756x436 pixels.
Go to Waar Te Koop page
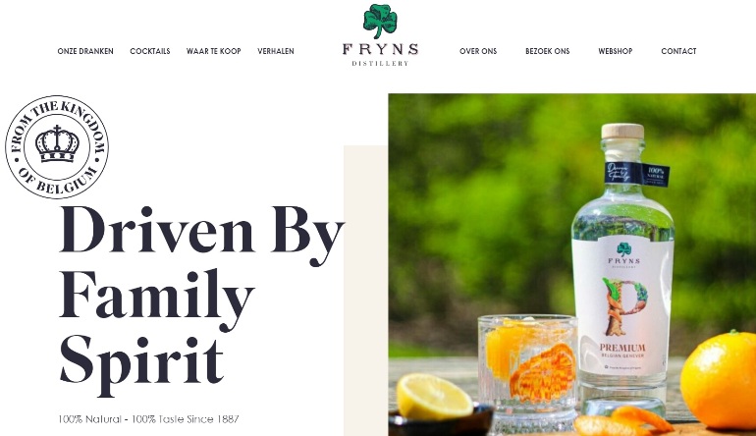coord(214,51)
